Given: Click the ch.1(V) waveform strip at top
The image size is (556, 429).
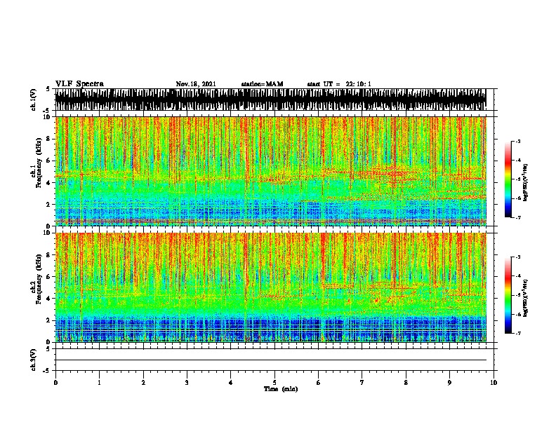Looking at the screenshot, I should click(270, 100).
